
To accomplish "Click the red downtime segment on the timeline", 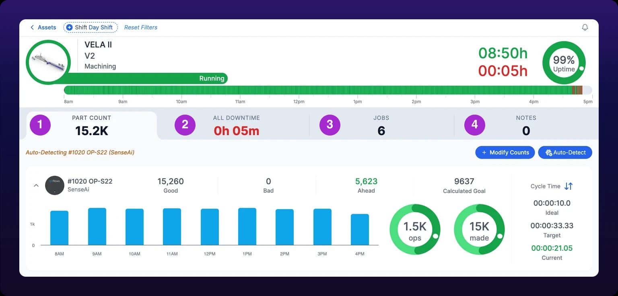I will click(577, 90).
